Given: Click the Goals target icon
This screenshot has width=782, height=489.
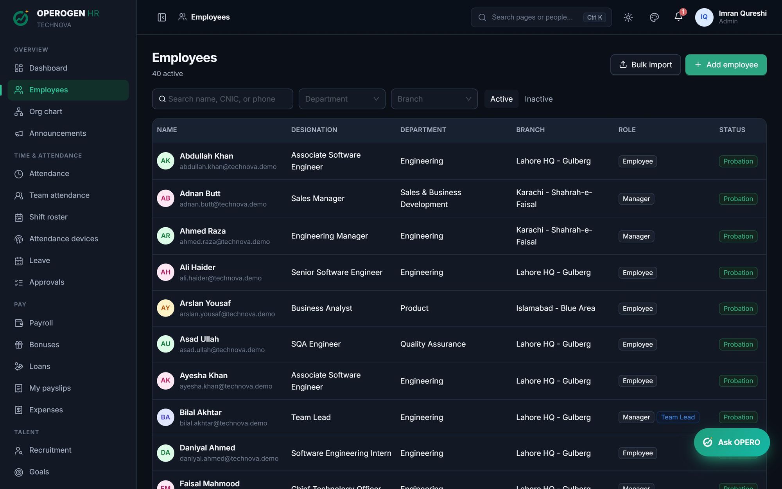Looking at the screenshot, I should pyautogui.click(x=19, y=472).
